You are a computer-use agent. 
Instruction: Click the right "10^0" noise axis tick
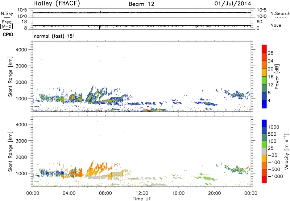click(261, 16)
